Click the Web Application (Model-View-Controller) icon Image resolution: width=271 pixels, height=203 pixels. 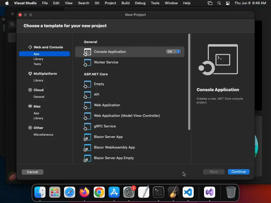[x=87, y=116]
